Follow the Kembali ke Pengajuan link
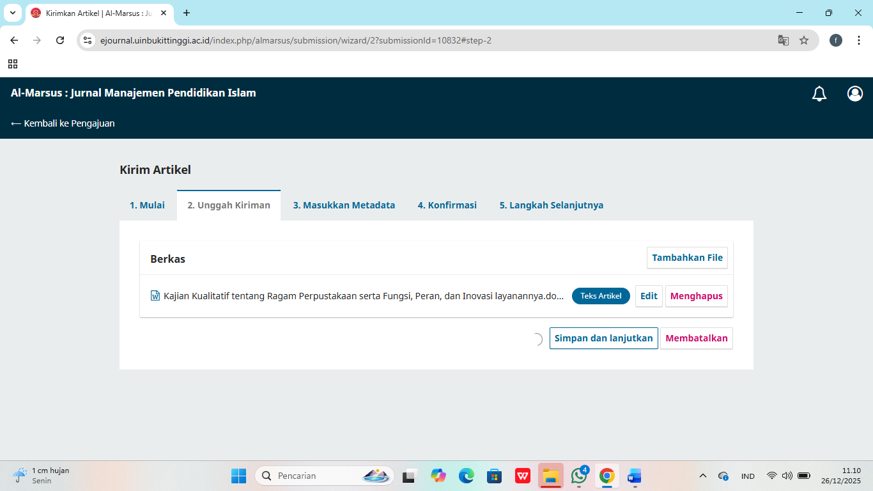Screen dimensions: 873x491 tap(63, 123)
